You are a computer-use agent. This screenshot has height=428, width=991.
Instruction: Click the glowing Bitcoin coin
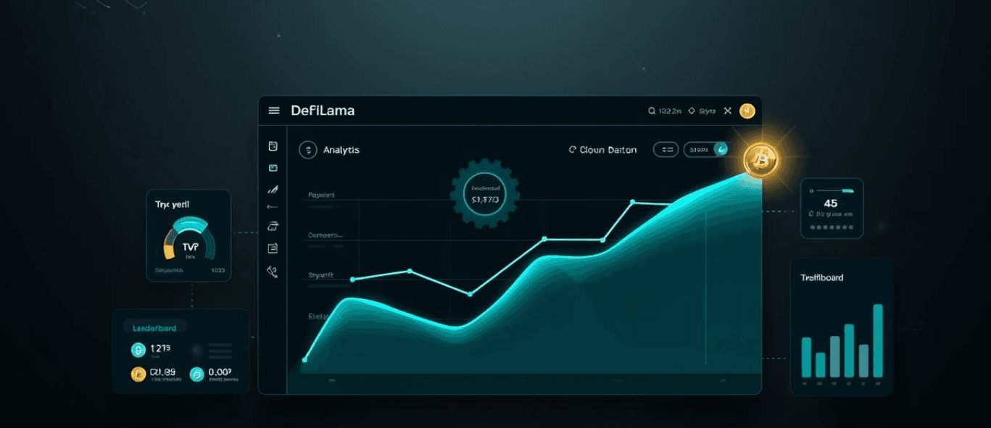[760, 158]
